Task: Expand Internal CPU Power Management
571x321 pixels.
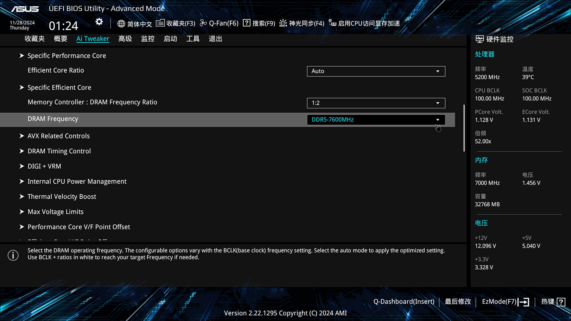Action: pos(77,181)
